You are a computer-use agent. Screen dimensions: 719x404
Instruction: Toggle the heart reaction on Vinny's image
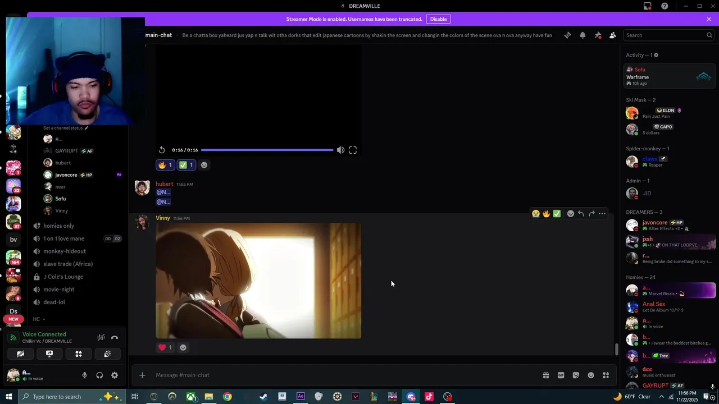coord(165,347)
